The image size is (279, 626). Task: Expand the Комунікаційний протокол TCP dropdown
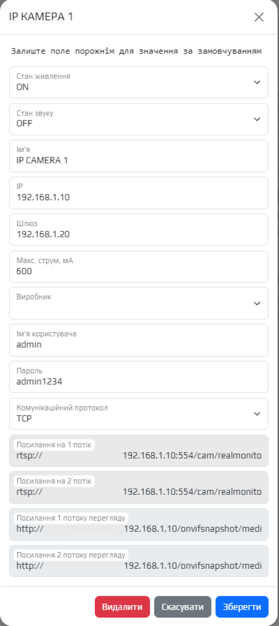(x=139, y=414)
